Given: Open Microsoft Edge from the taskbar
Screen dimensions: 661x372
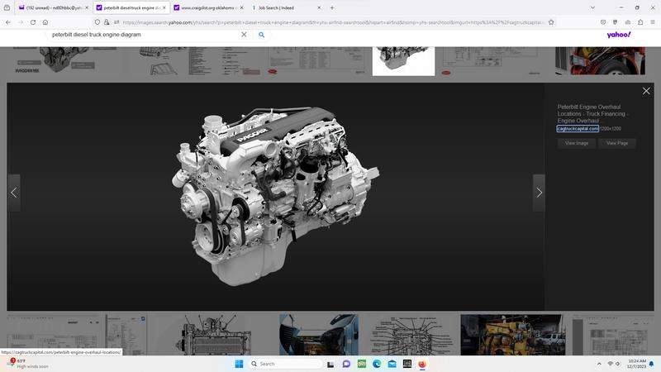Looking at the screenshot, I should pyautogui.click(x=377, y=364).
